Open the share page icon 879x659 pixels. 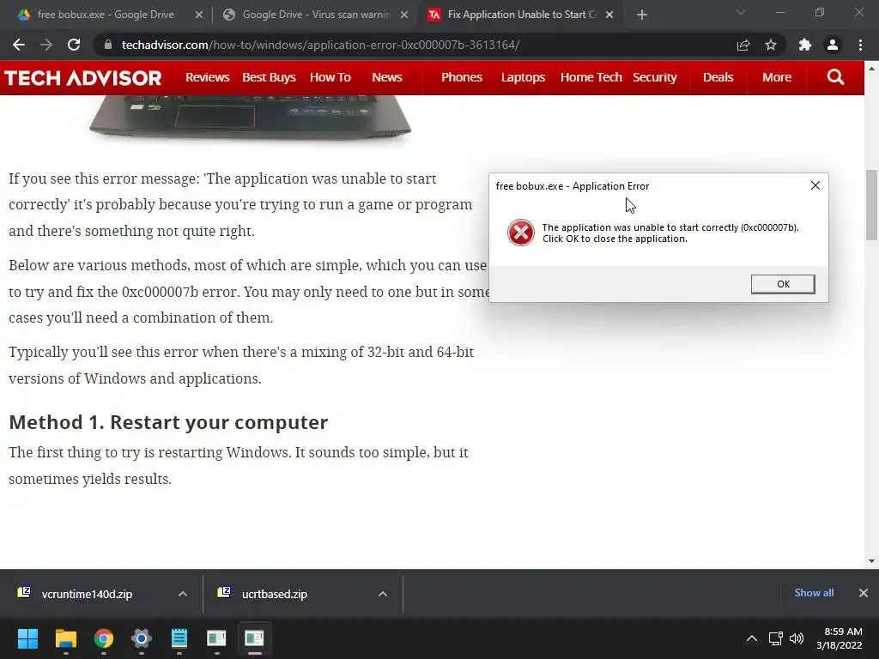pos(743,45)
